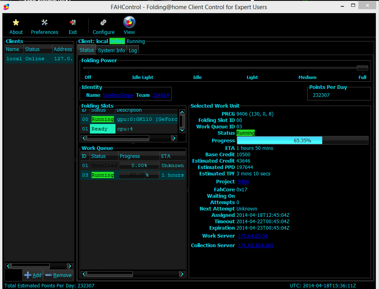The height and width of the screenshot is (289, 379).
Task: Select folding slot 00 Running gpu row
Action: tap(129, 119)
